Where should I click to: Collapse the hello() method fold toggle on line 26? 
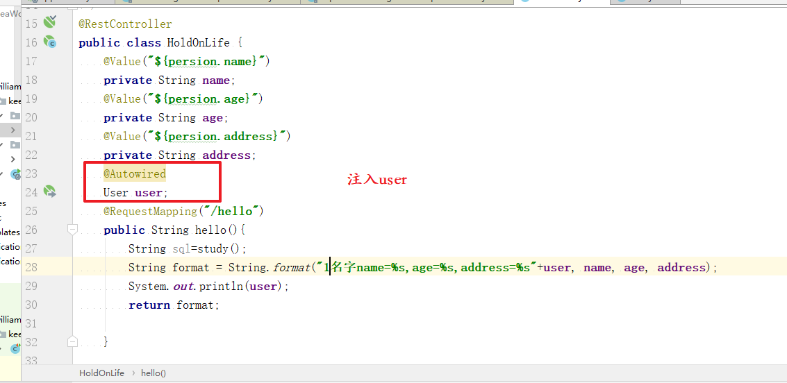(x=72, y=230)
